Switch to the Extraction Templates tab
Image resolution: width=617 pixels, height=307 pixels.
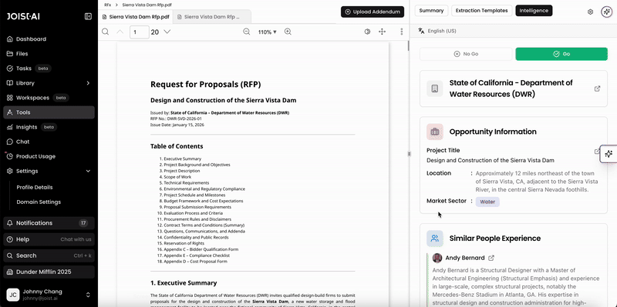pyautogui.click(x=481, y=11)
